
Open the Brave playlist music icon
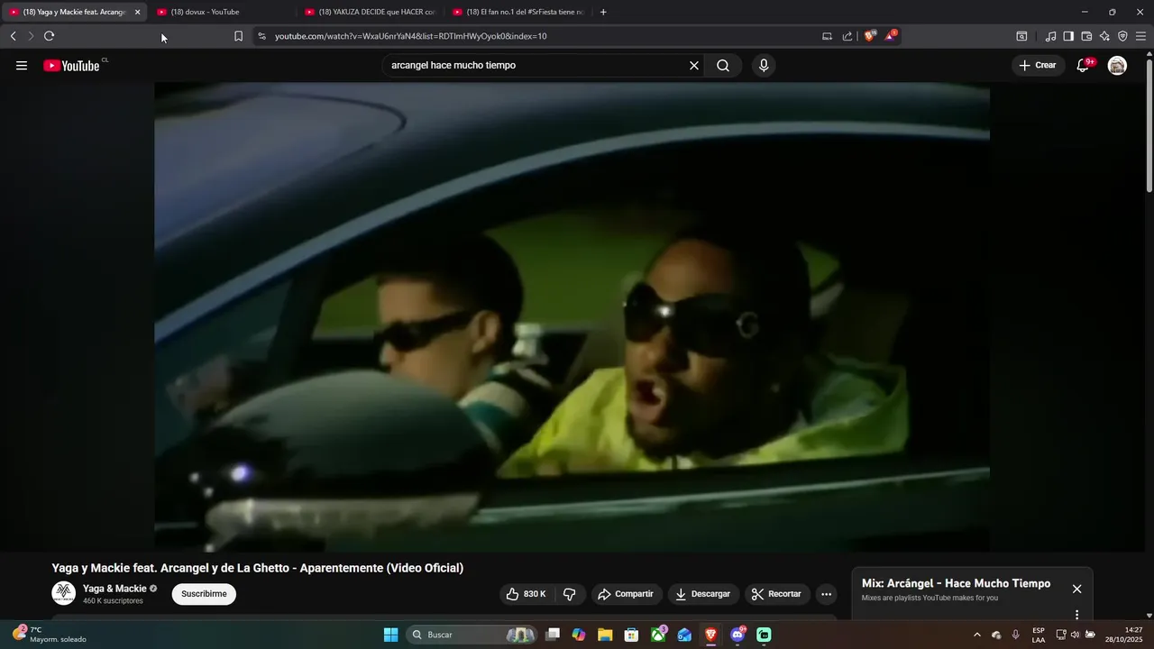tap(1050, 36)
